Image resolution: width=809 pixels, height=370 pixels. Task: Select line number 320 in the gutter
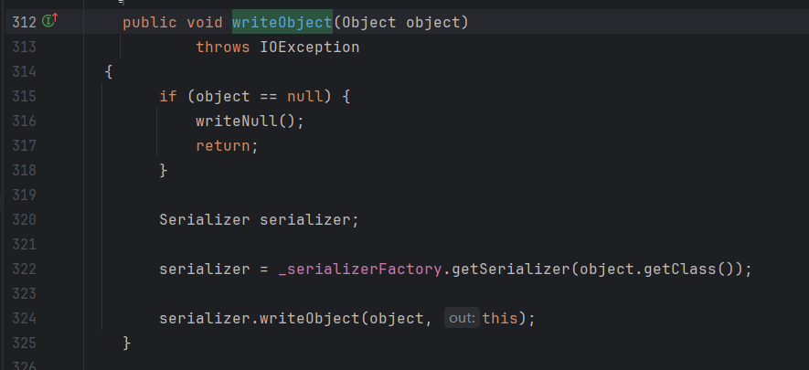24,219
